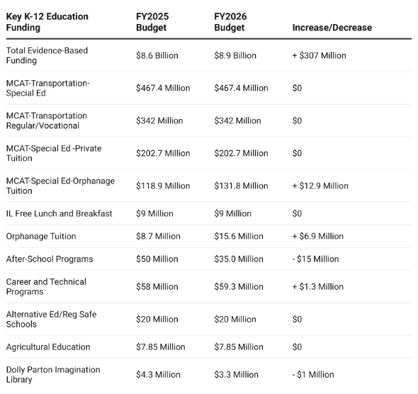Click the - $15 Million decrease cell
This screenshot has height=394, width=418.
[x=315, y=259]
